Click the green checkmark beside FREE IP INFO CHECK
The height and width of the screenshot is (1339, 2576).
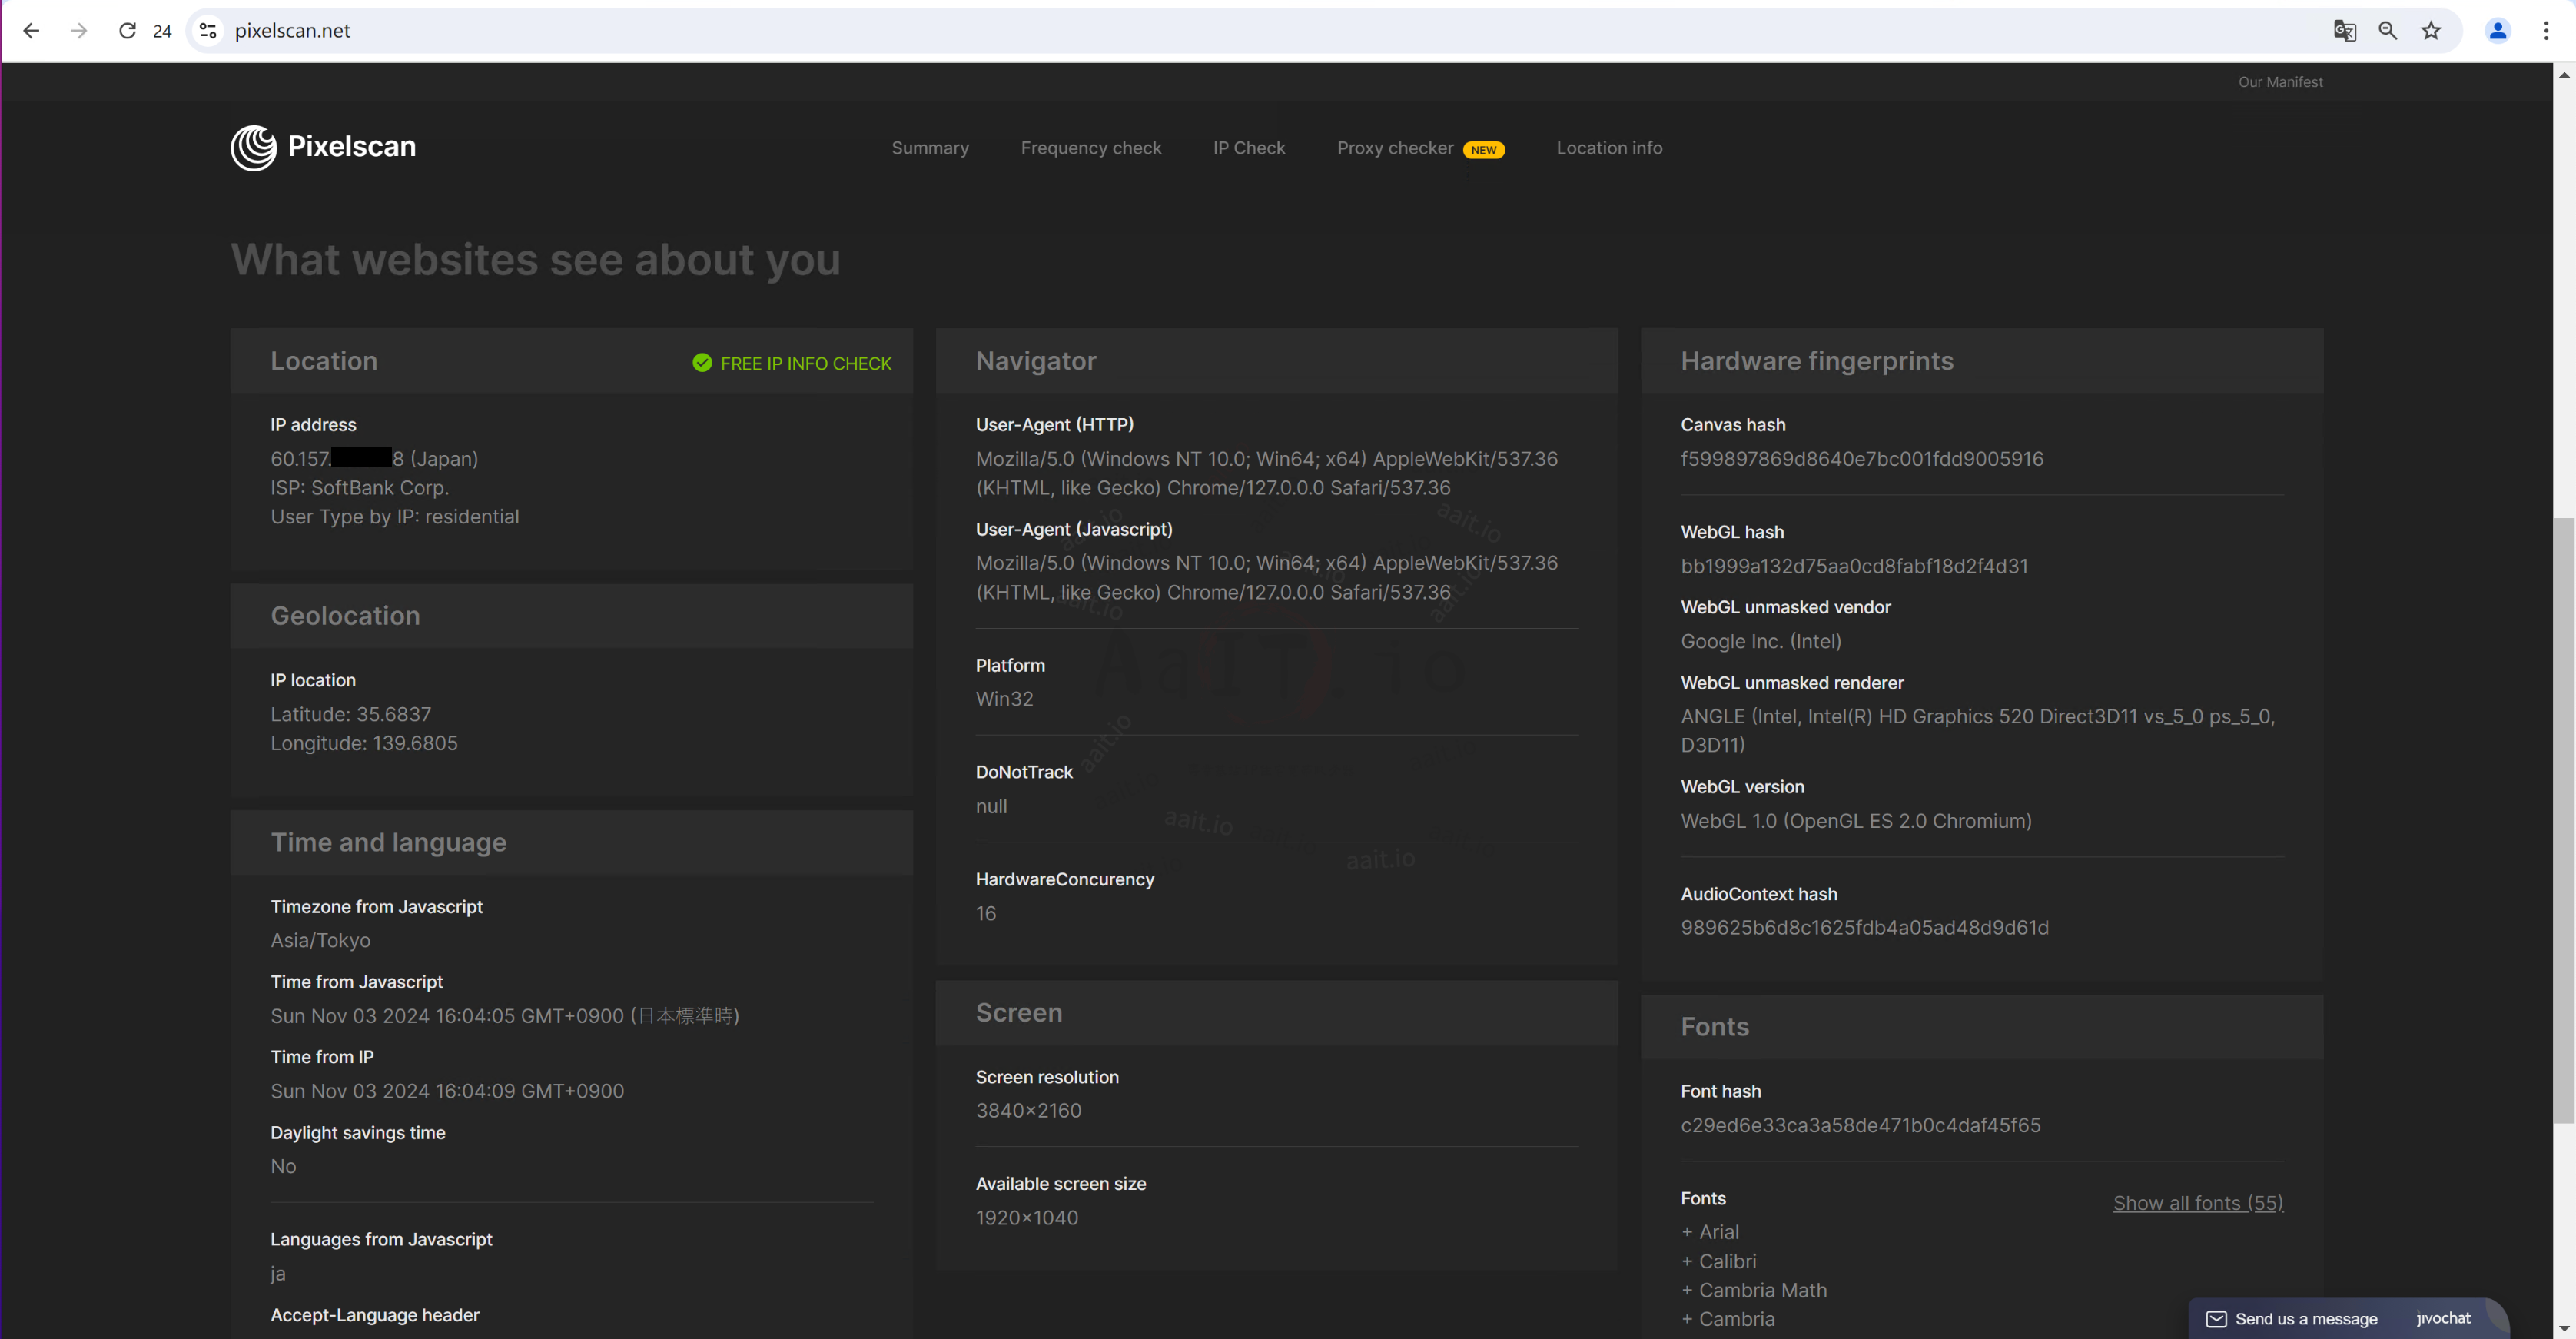(702, 362)
